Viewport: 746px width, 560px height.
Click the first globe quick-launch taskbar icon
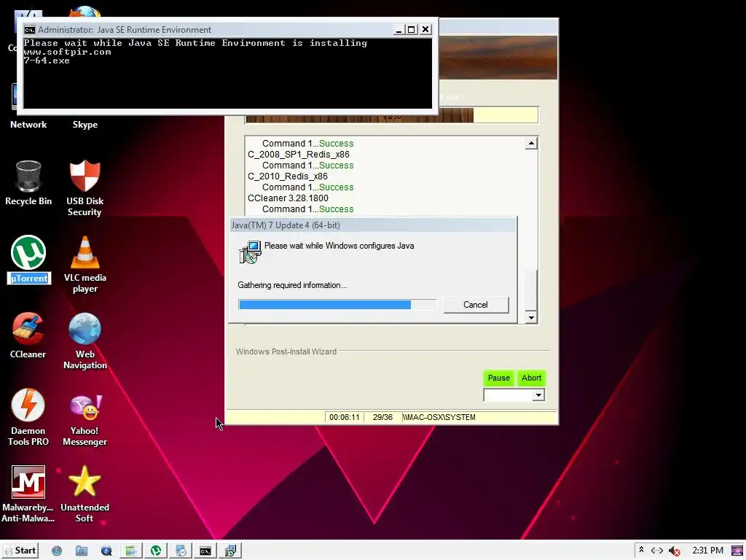[x=57, y=551]
